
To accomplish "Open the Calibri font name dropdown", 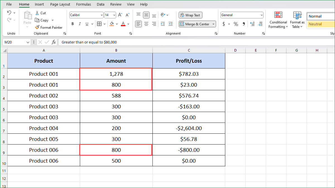I will pos(102,15).
